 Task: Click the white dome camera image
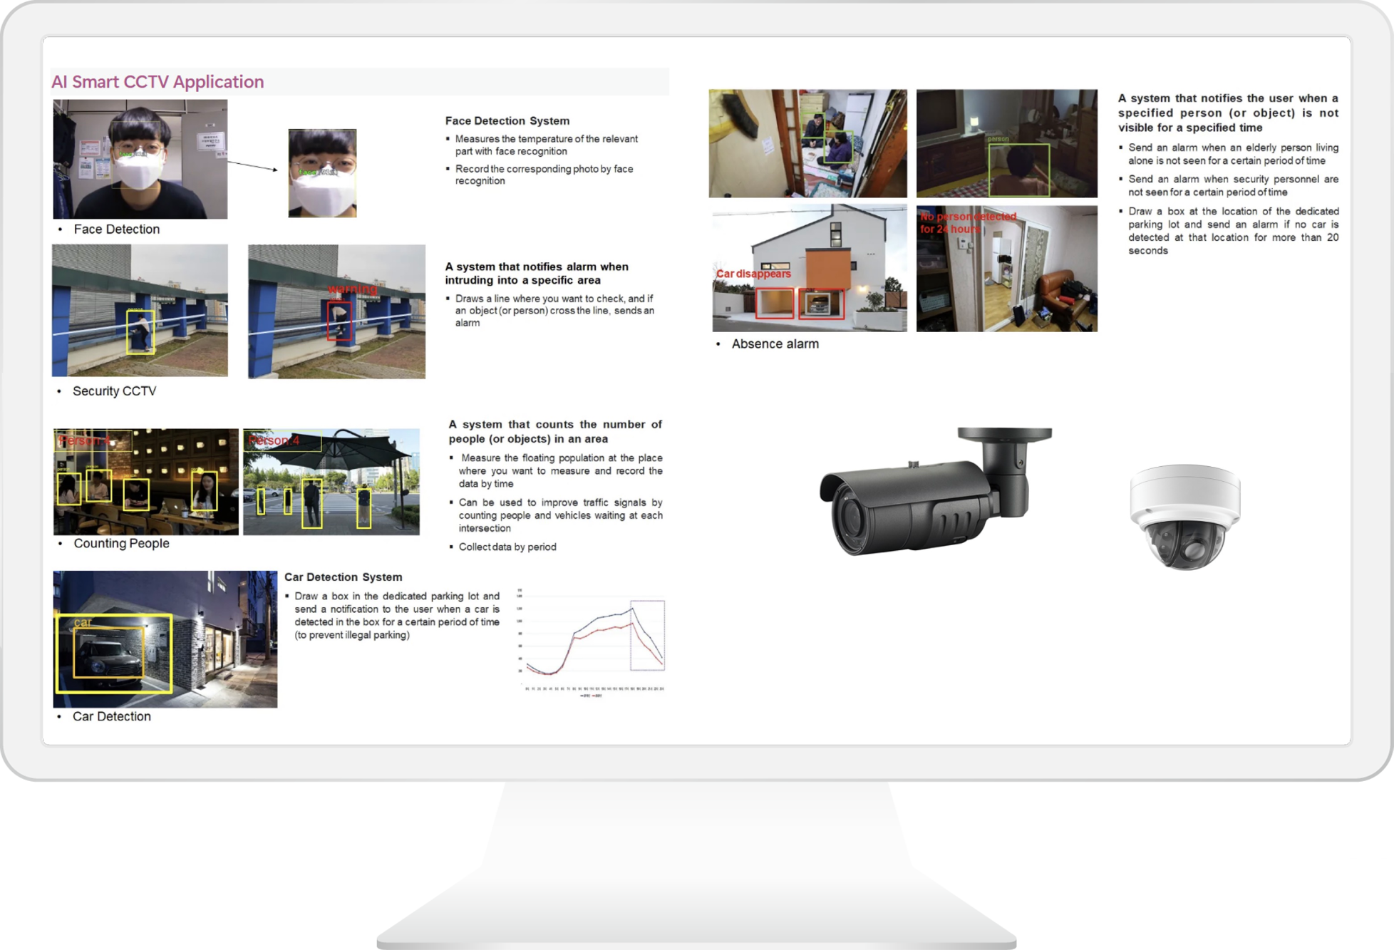pos(1184,516)
